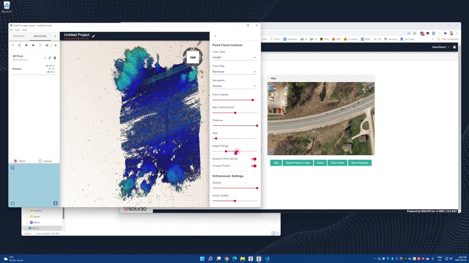
Task: Toggle Circular Points switch
Action: (x=254, y=166)
